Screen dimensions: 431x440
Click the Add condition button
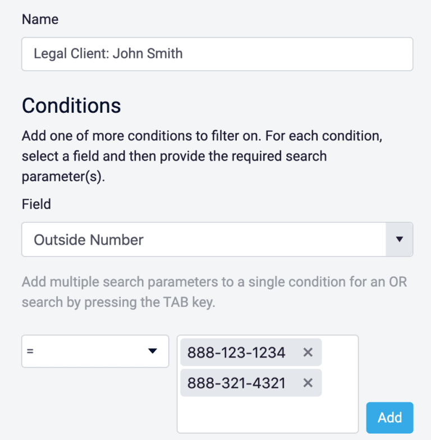pos(389,418)
